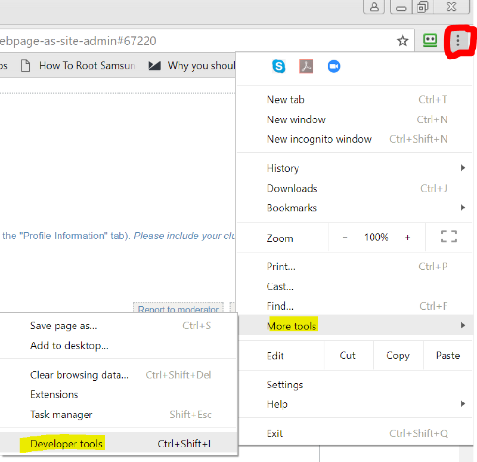
Task: Select Developer tools from the submenu
Action: (x=67, y=443)
